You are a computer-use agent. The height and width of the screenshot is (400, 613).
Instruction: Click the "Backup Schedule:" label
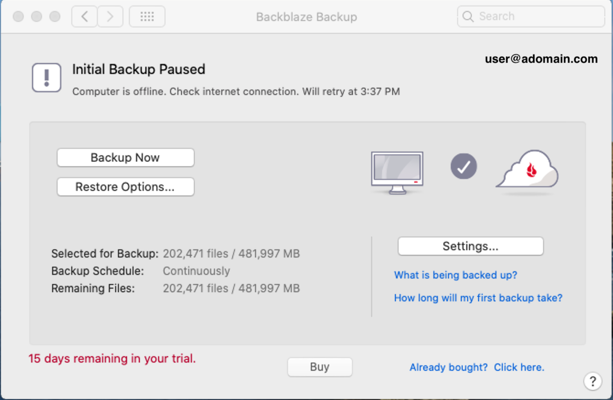pyautogui.click(x=97, y=271)
